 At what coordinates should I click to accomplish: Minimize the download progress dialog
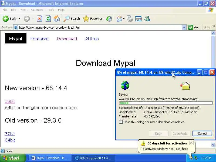point(200,72)
